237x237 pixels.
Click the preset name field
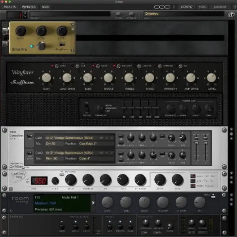point(70,14)
